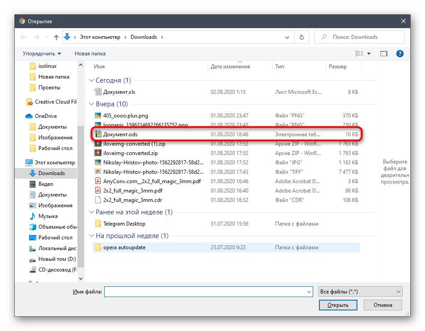Sort by Дата изменения column

(230, 67)
